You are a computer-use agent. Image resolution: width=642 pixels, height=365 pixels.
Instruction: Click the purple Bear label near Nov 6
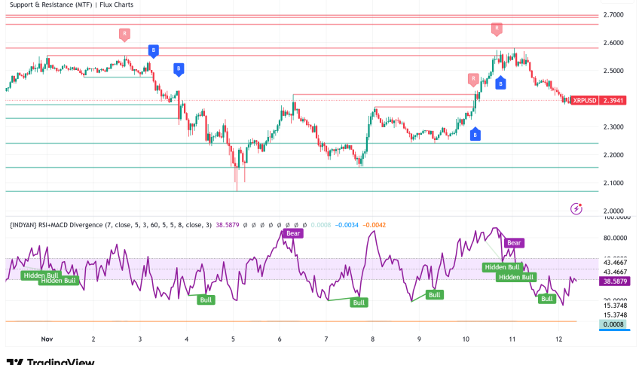(x=293, y=234)
